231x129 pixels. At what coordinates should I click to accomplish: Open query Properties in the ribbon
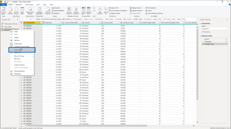click(56, 8)
